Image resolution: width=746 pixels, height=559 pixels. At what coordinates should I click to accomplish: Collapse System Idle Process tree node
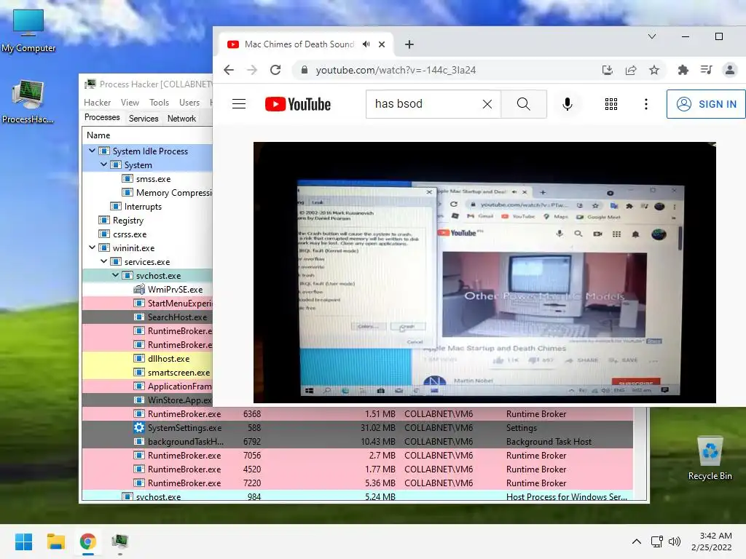(x=92, y=151)
